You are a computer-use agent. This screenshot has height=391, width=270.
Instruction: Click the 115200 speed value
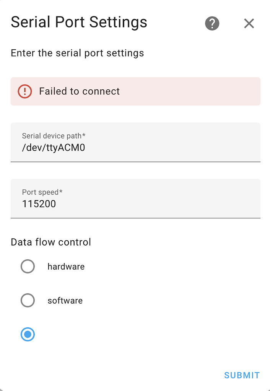pos(40,204)
